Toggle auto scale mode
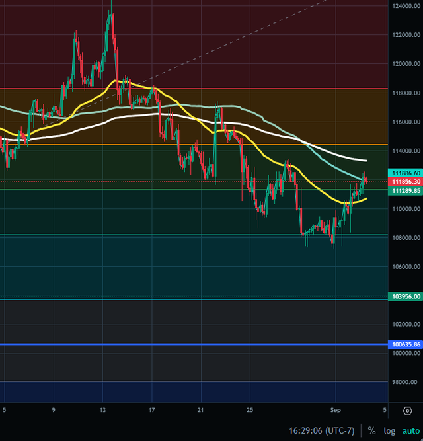 click(411, 431)
